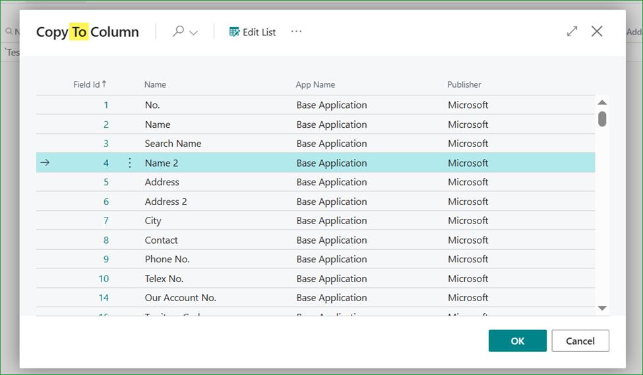Open row actions menu for Name 2
643x375 pixels.
coord(129,163)
